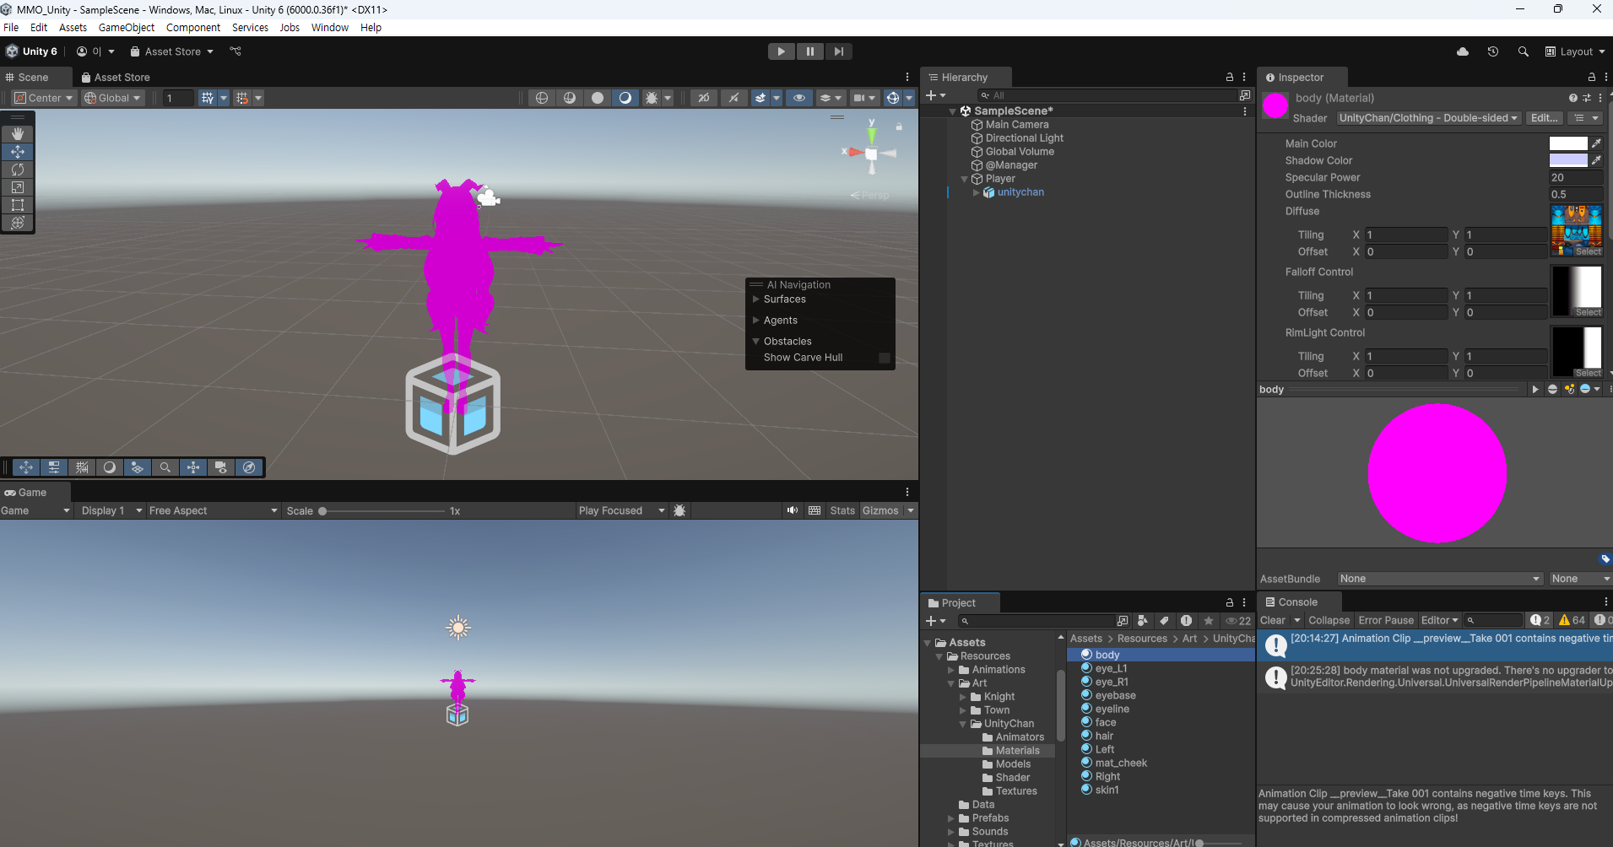
Task: Select the Rect tool
Action: pyautogui.click(x=17, y=205)
